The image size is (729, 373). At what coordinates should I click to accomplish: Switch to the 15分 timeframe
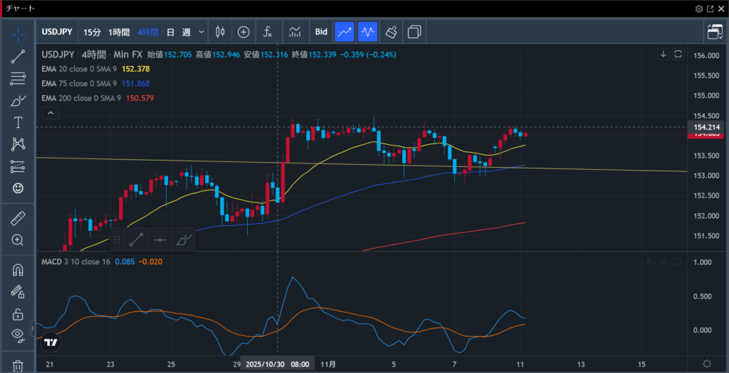tap(92, 32)
